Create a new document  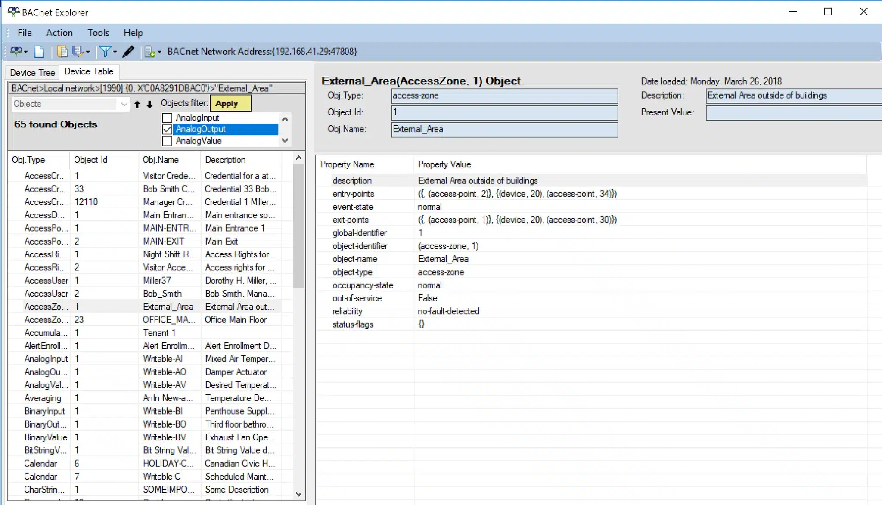point(39,51)
